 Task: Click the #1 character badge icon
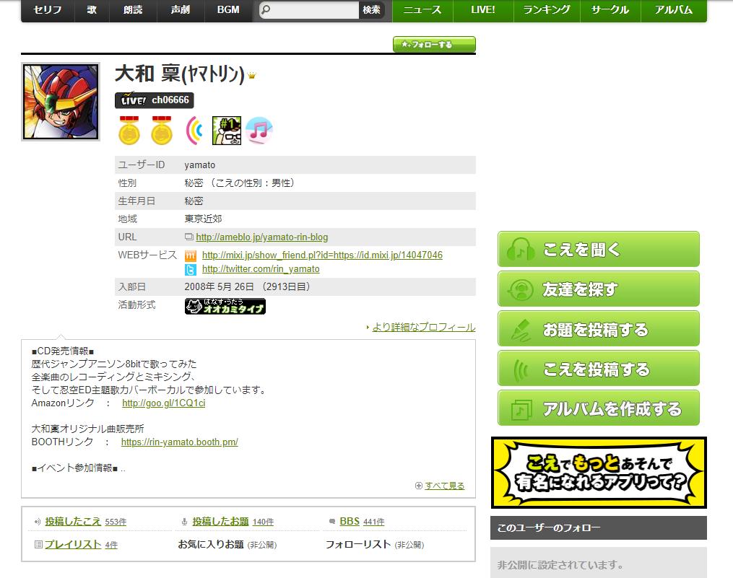227,131
